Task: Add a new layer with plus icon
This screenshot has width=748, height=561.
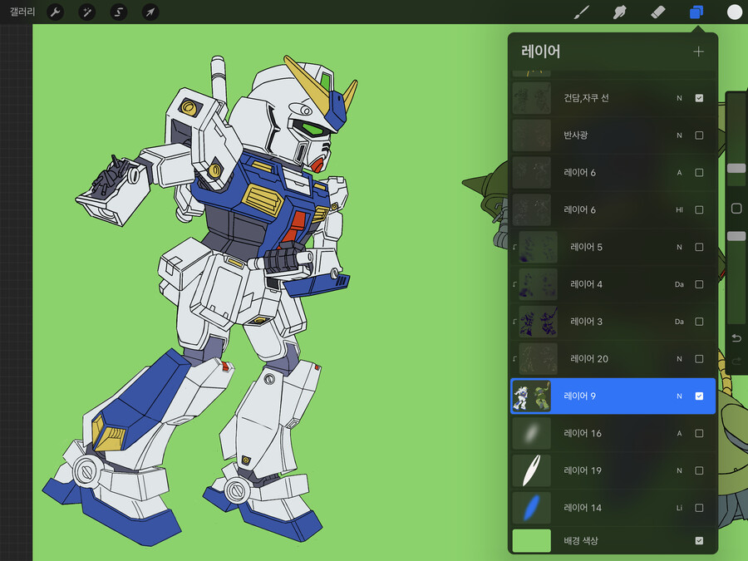Action: (698, 52)
